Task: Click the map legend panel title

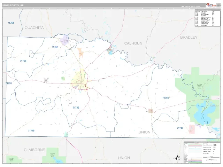Action: (202, 142)
